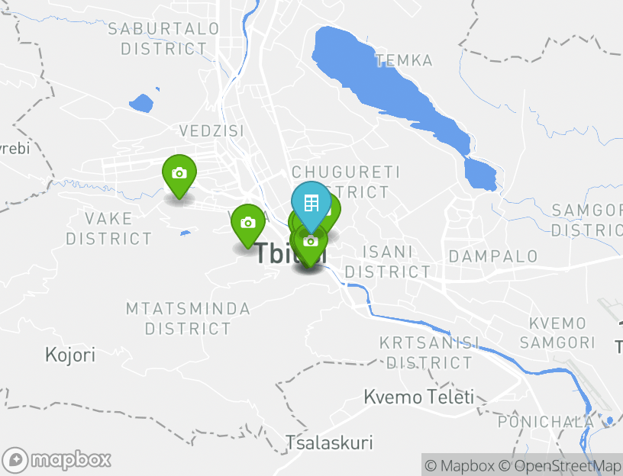Open the Mapbox logo
The height and width of the screenshot is (476, 623).
[56, 460]
